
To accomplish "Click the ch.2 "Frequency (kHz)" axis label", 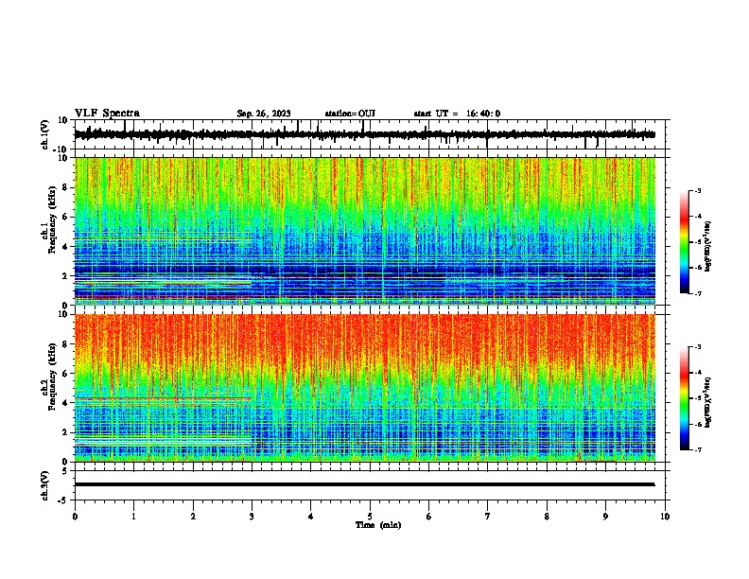I will coord(52,377).
